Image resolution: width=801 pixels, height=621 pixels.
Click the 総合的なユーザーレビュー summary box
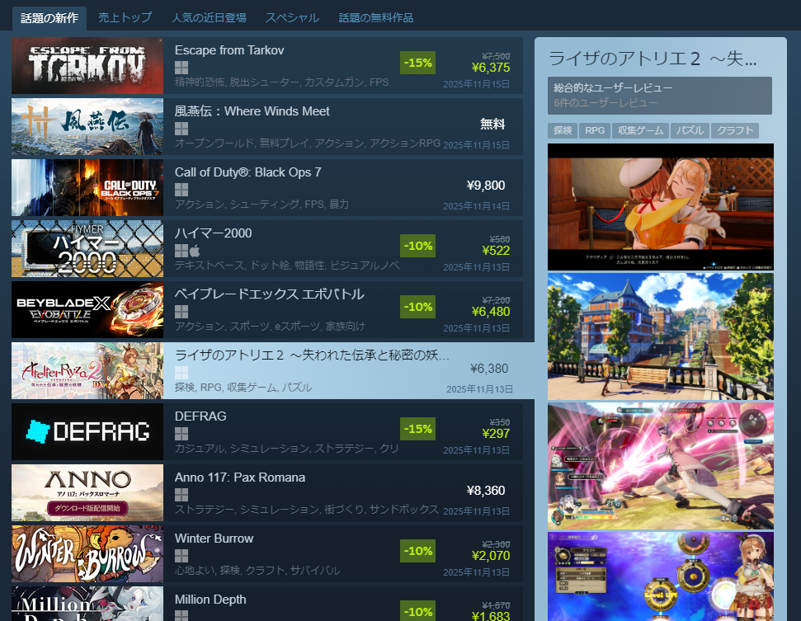(659, 96)
